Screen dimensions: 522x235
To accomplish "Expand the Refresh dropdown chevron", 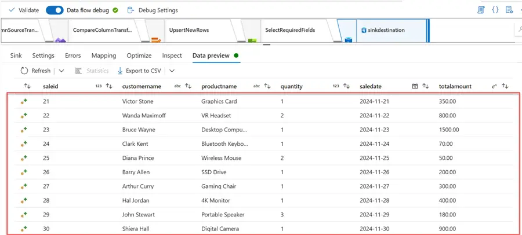I will (61, 71).
